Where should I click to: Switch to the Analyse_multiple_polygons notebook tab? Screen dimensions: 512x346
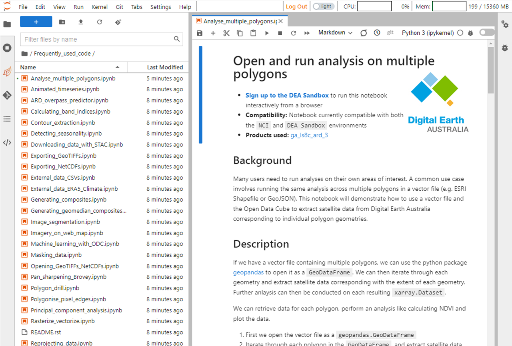point(240,21)
